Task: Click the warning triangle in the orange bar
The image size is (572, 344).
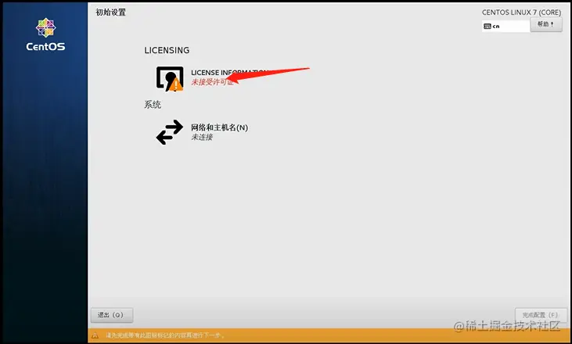Action: click(95, 335)
